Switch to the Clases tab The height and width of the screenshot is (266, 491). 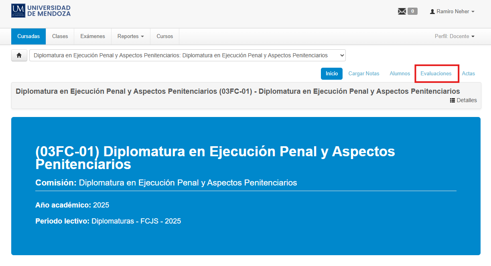pyautogui.click(x=60, y=36)
